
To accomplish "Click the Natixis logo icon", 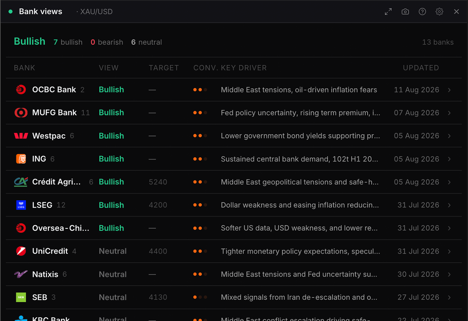I will point(21,274).
